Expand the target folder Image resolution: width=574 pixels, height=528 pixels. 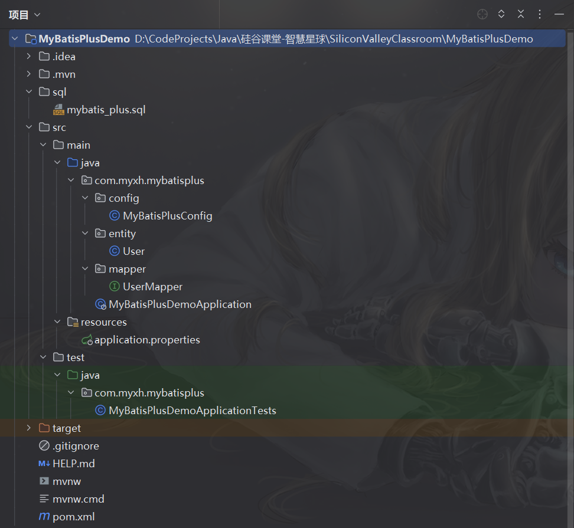[29, 428]
